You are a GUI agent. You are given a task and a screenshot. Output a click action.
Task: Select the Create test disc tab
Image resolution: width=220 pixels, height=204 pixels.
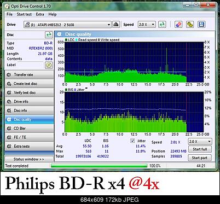pyautogui.click(x=30, y=84)
